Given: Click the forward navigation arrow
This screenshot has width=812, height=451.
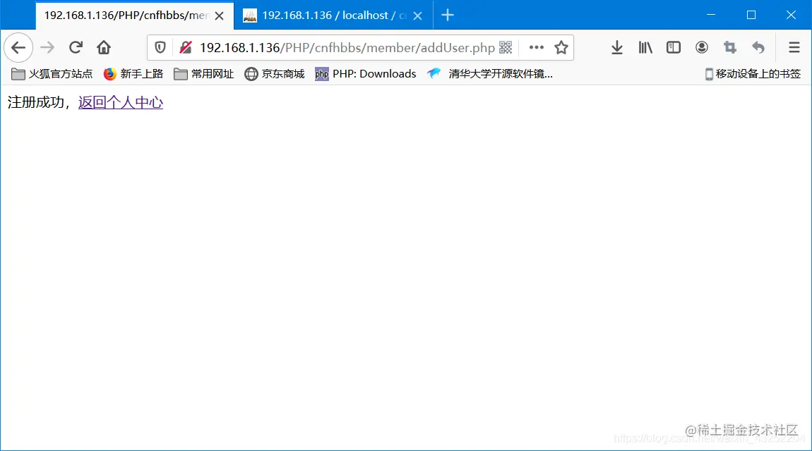Looking at the screenshot, I should (47, 47).
